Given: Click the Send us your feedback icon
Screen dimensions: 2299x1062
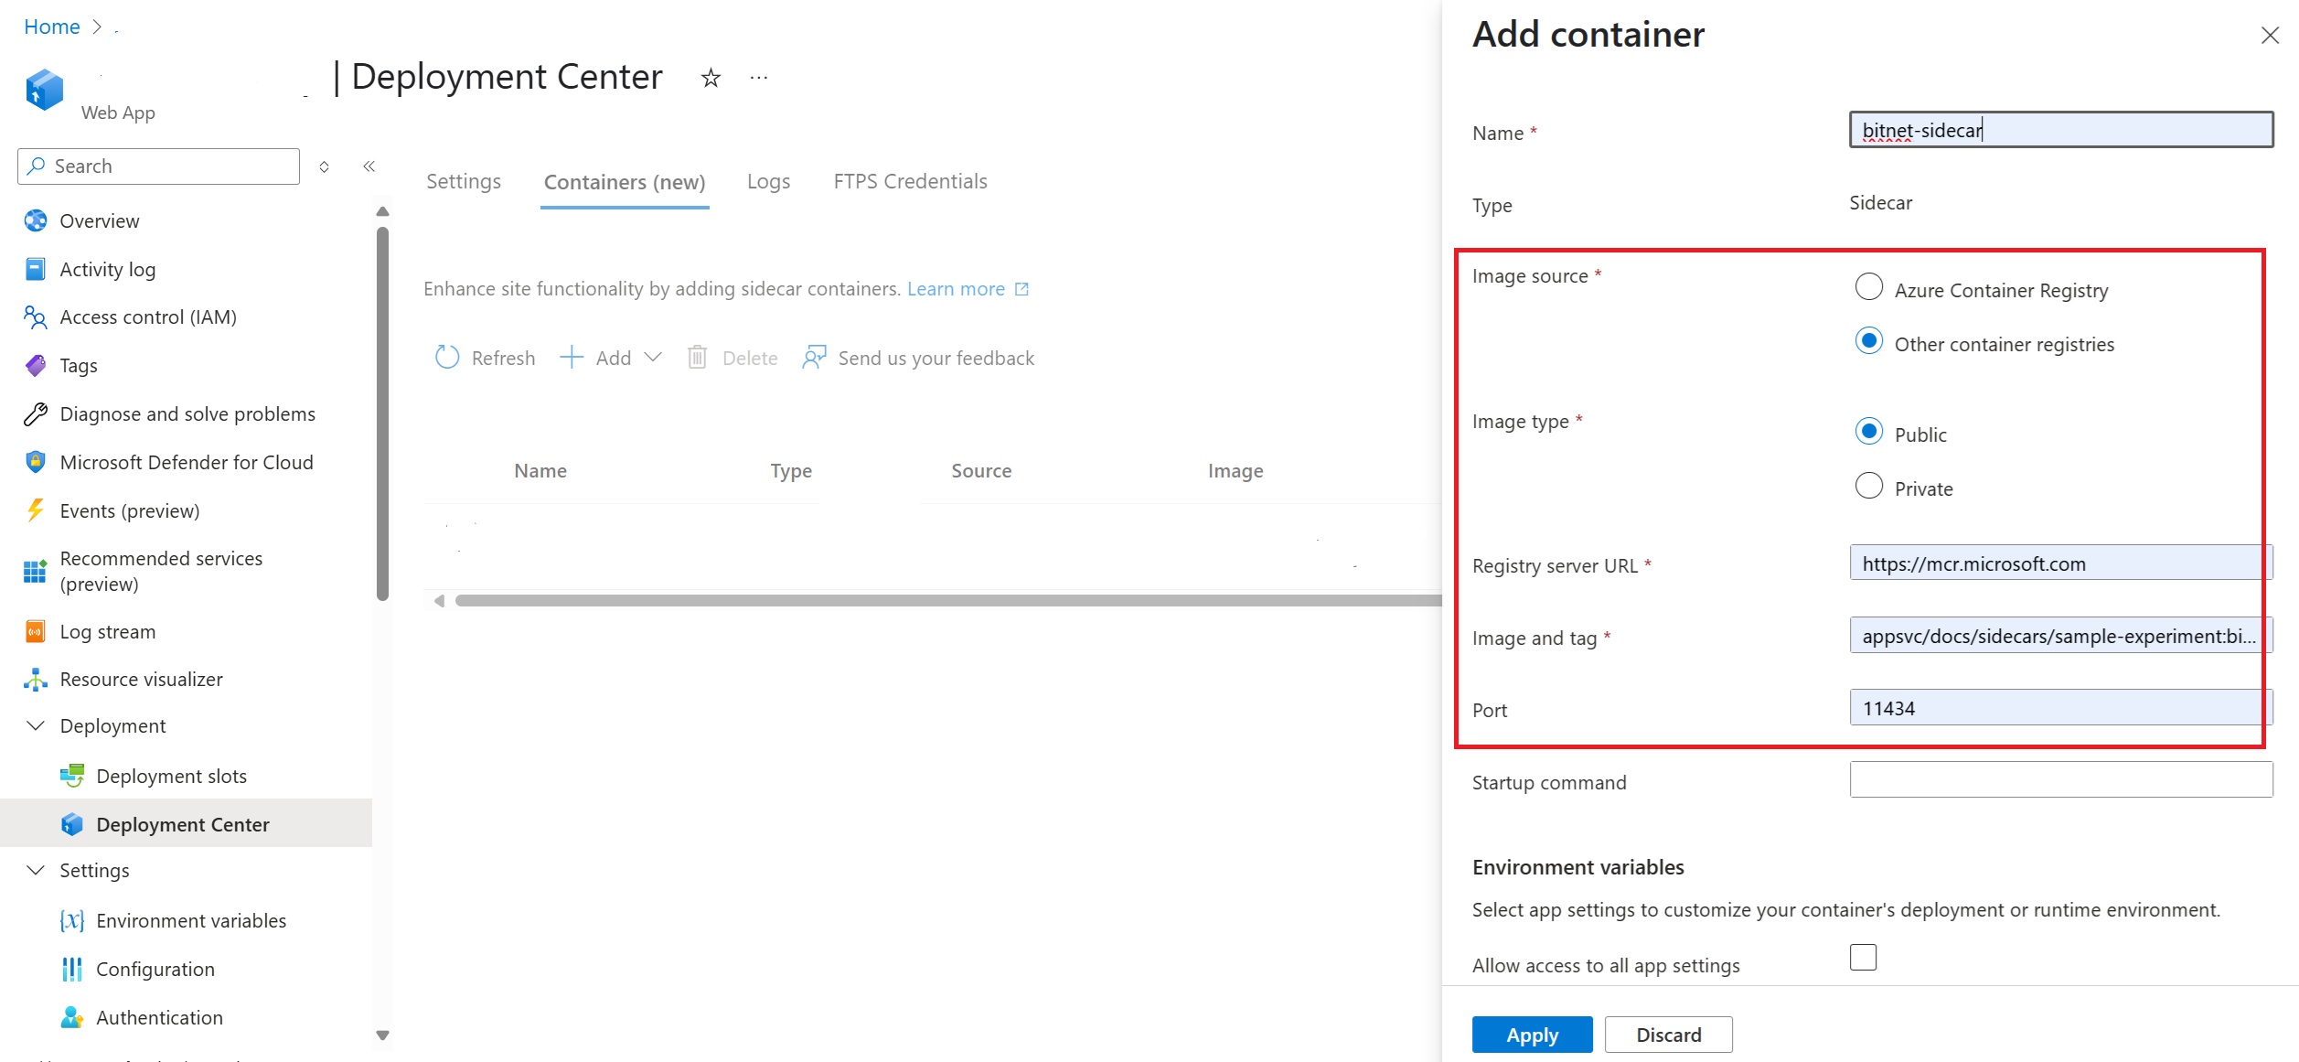Looking at the screenshot, I should tap(814, 358).
